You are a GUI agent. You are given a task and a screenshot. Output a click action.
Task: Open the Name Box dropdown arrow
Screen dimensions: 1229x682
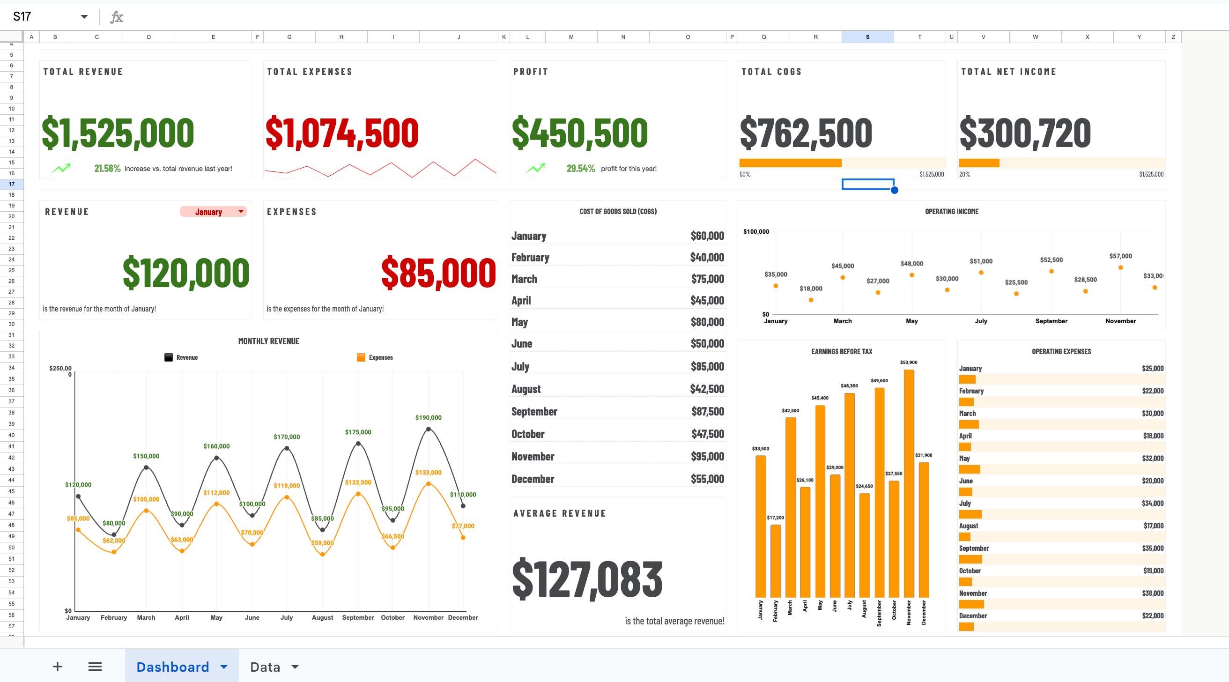pyautogui.click(x=84, y=16)
